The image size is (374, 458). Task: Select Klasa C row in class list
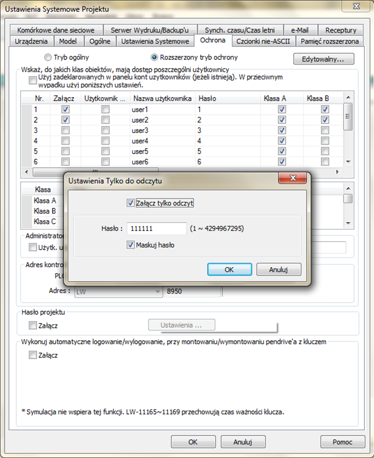[x=45, y=222]
